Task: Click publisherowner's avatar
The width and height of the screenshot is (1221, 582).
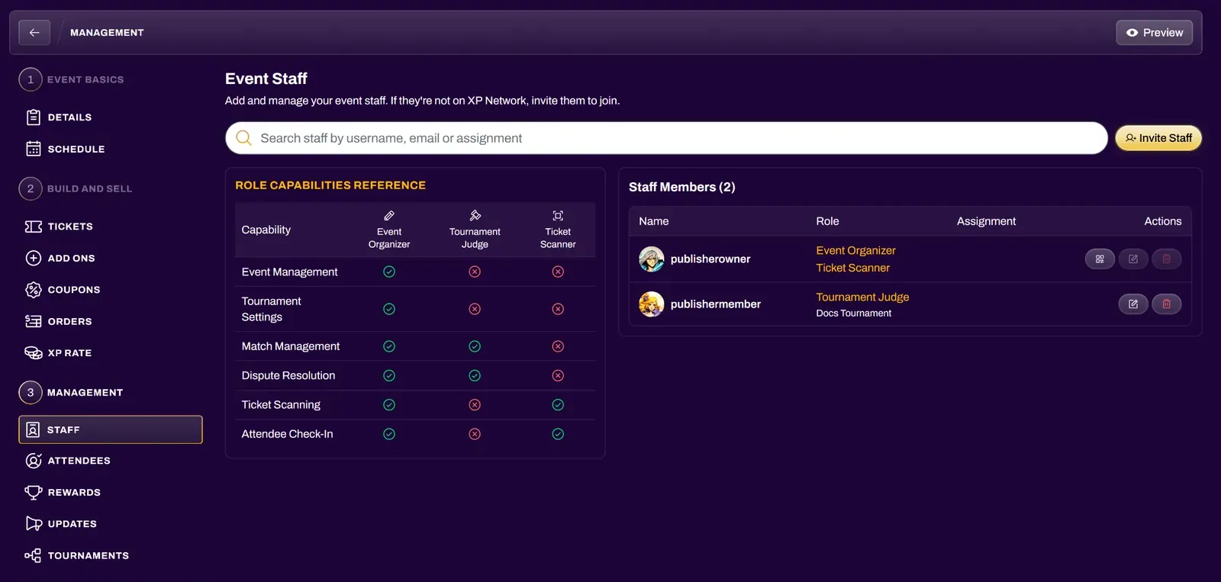Action: click(651, 259)
